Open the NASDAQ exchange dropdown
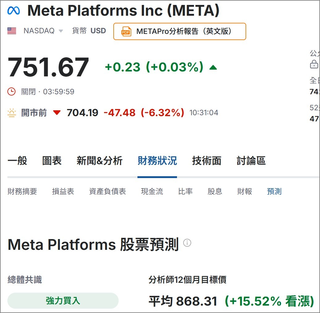 pyautogui.click(x=61, y=31)
